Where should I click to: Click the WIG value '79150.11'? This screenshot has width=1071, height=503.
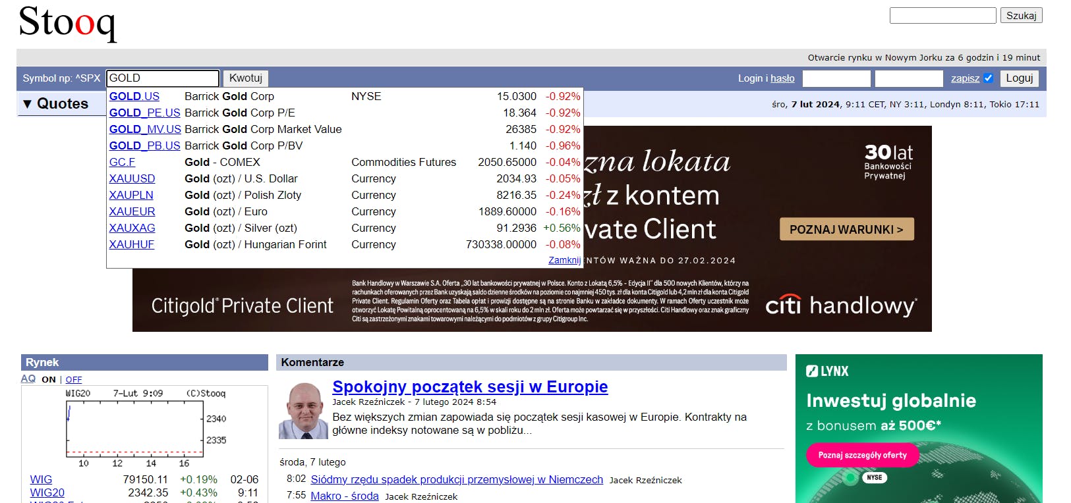point(145,479)
